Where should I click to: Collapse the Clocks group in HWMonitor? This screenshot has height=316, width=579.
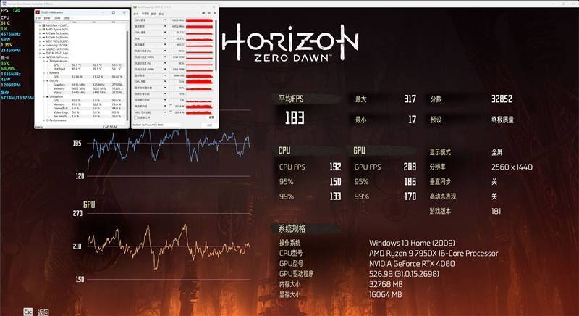tap(44, 80)
